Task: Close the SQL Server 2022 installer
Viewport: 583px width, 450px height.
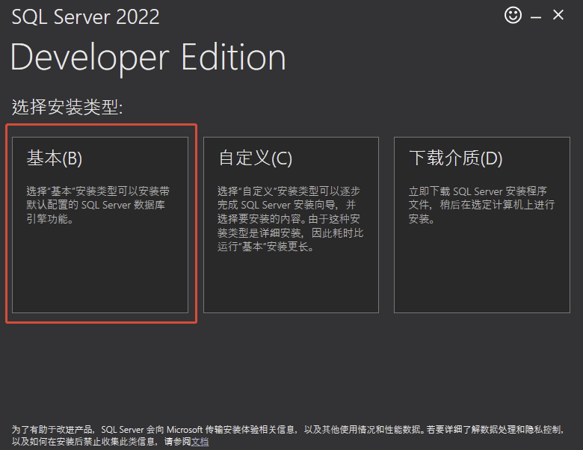Action: click(x=558, y=15)
